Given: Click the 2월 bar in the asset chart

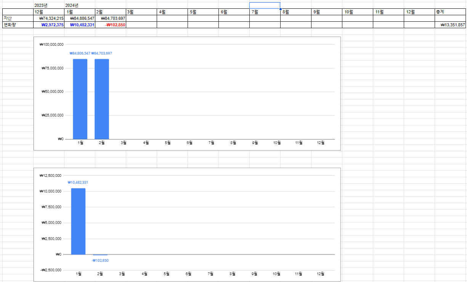Looking at the screenshot, I should click(x=102, y=99).
